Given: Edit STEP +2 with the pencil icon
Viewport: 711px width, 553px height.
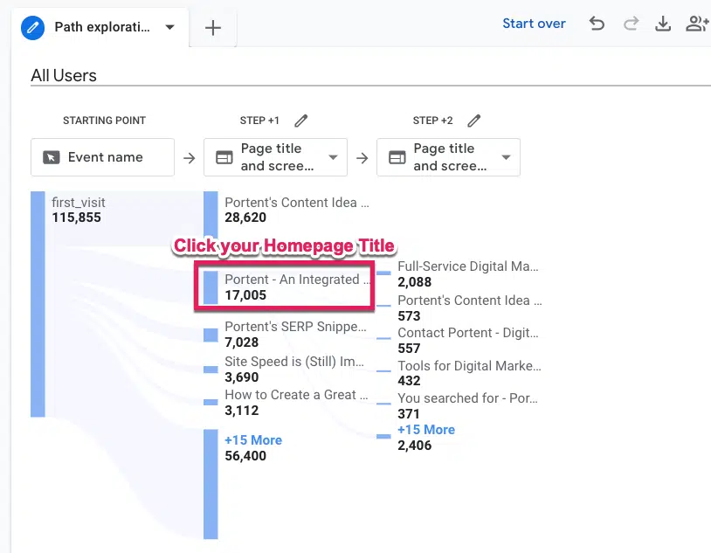Looking at the screenshot, I should (473, 121).
